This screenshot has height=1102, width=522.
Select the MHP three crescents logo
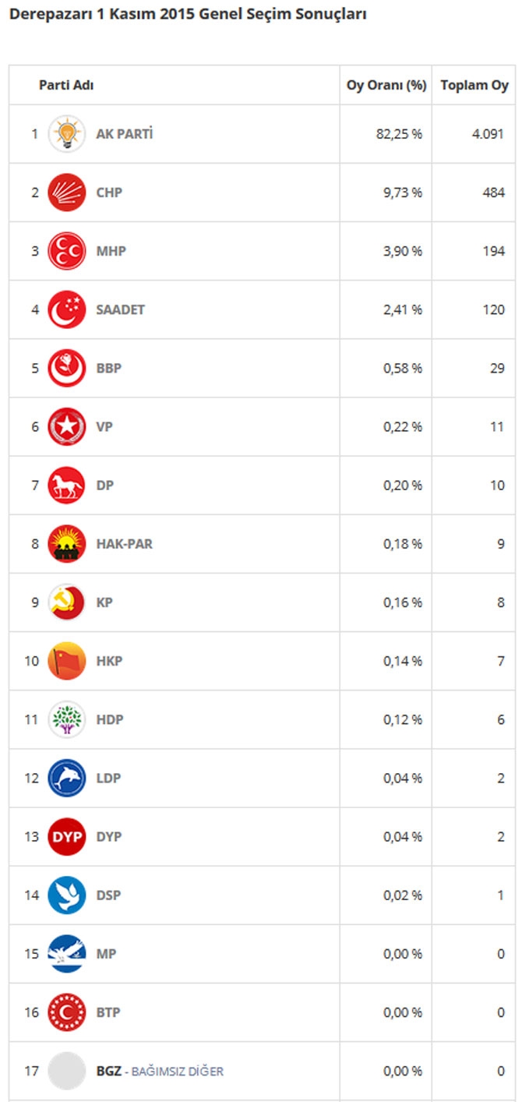coord(67,251)
